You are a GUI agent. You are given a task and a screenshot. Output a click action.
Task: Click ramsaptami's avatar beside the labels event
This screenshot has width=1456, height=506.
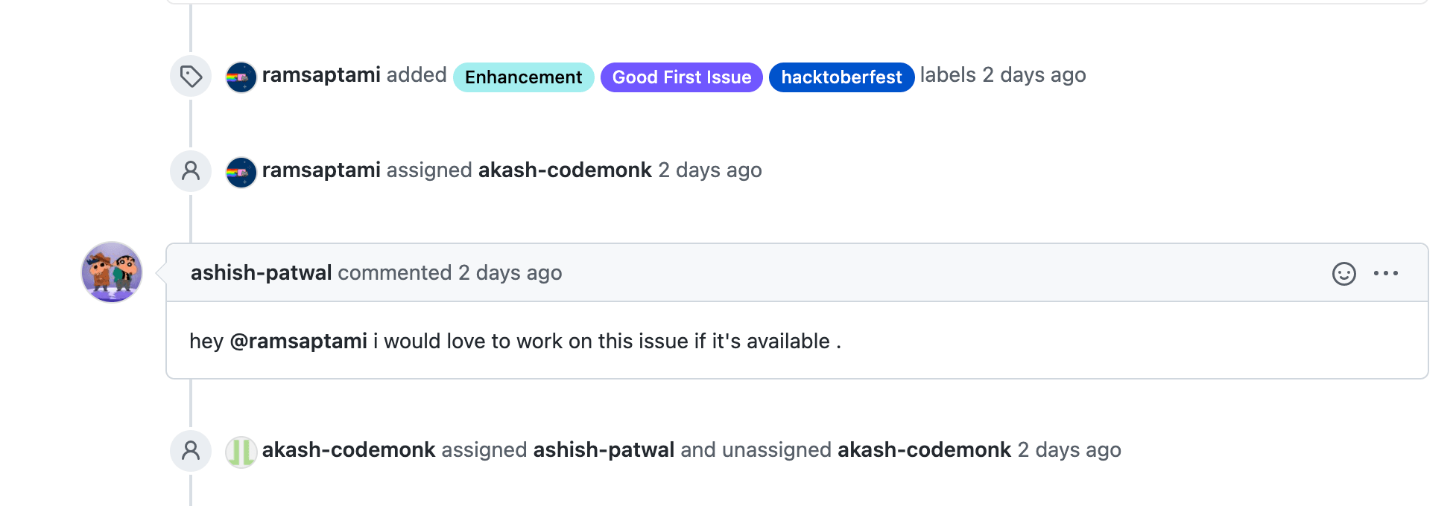pos(241,77)
